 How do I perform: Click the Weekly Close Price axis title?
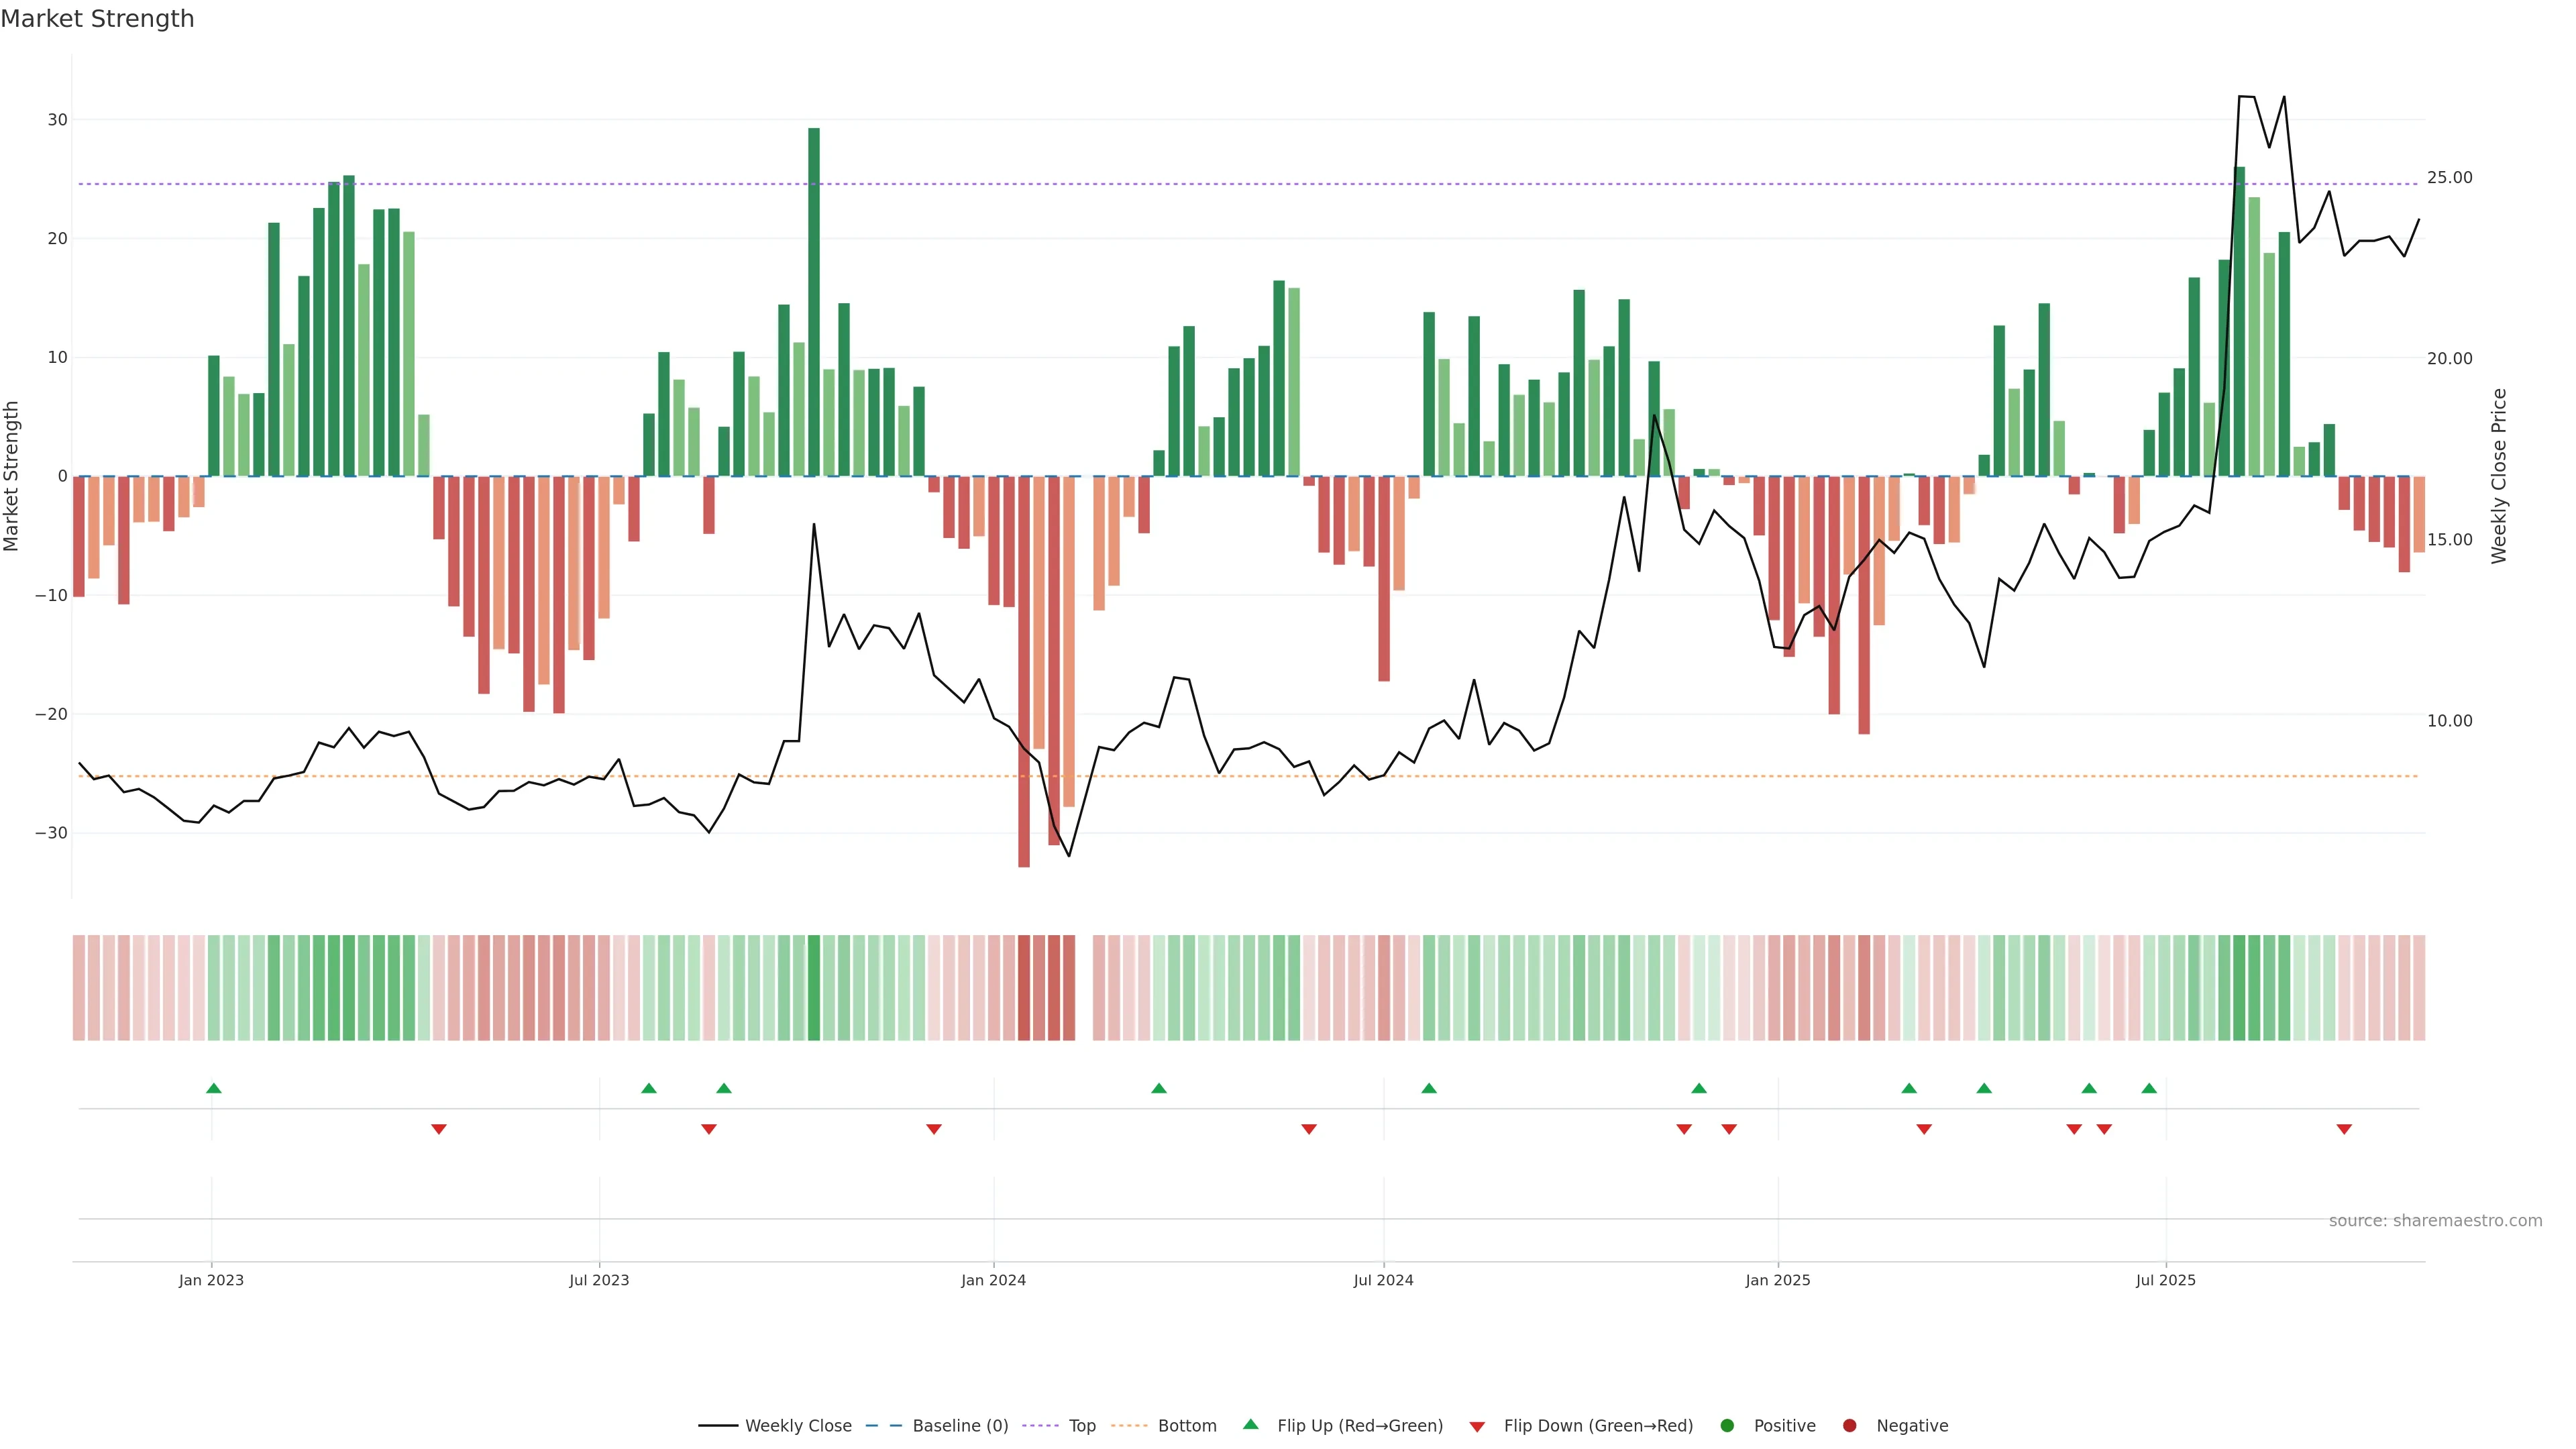click(2499, 476)
